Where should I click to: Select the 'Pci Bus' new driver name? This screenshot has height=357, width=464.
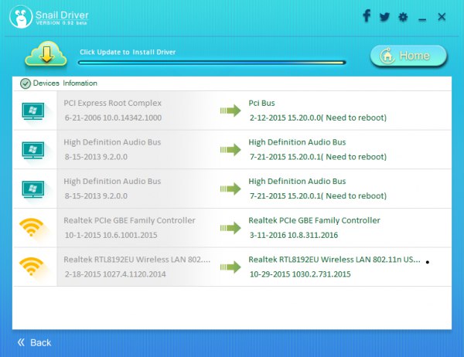point(261,104)
